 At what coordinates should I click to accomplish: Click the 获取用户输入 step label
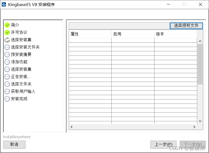click(x=23, y=91)
